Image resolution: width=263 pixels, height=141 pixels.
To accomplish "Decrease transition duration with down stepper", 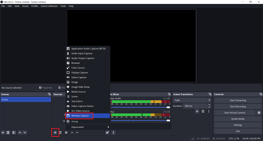I will pyautogui.click(x=209, y=107).
